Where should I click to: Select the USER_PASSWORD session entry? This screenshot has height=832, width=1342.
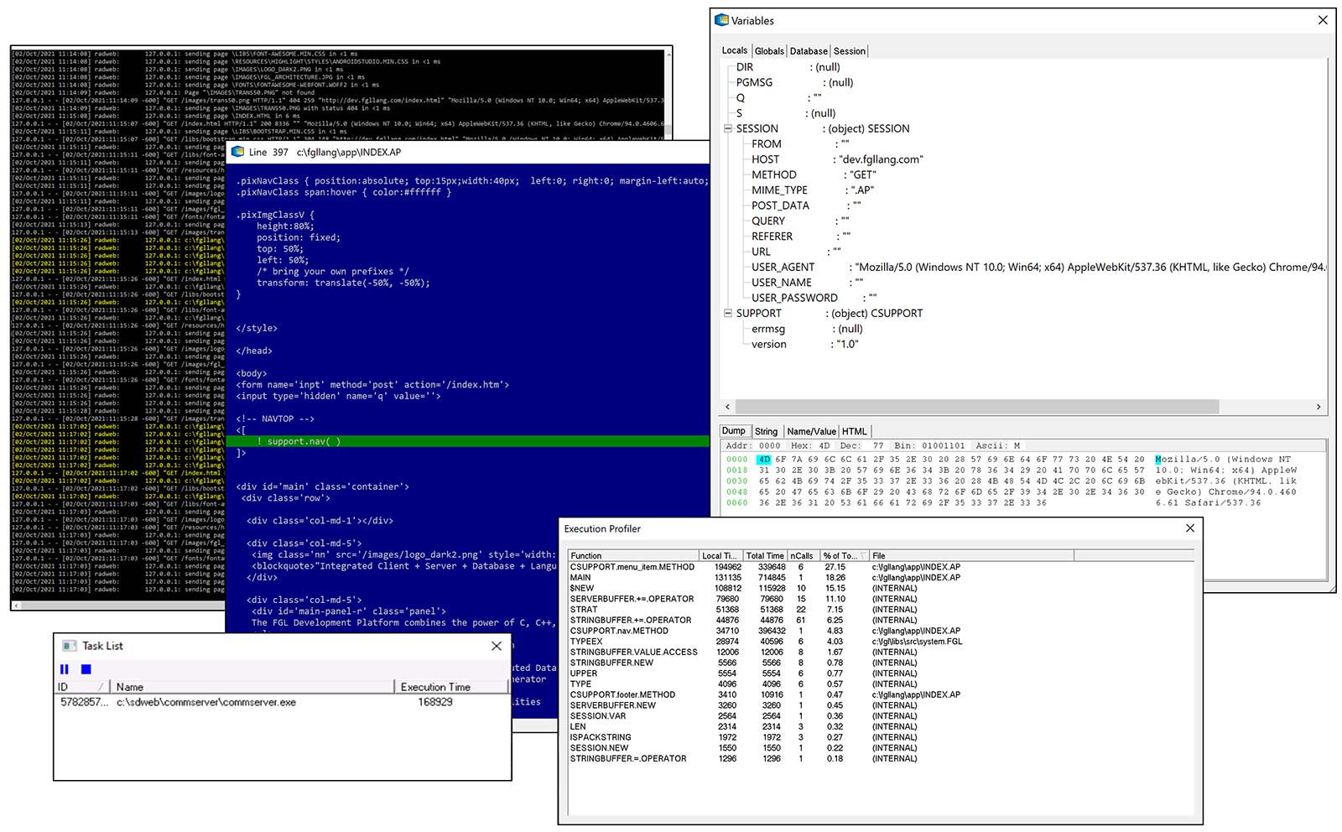(814, 298)
